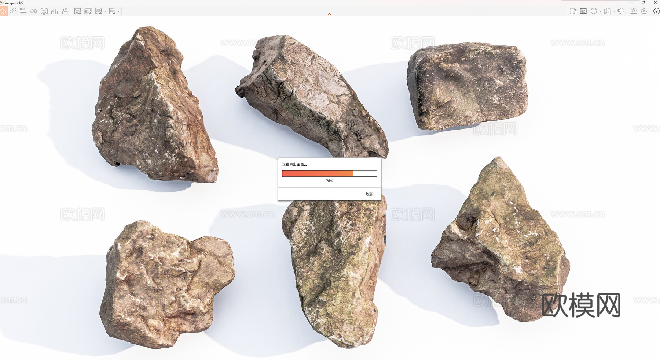Expand the projection mode dropdown arrow
Screen dimensions: 660x360
pyautogui.click(x=600, y=11)
